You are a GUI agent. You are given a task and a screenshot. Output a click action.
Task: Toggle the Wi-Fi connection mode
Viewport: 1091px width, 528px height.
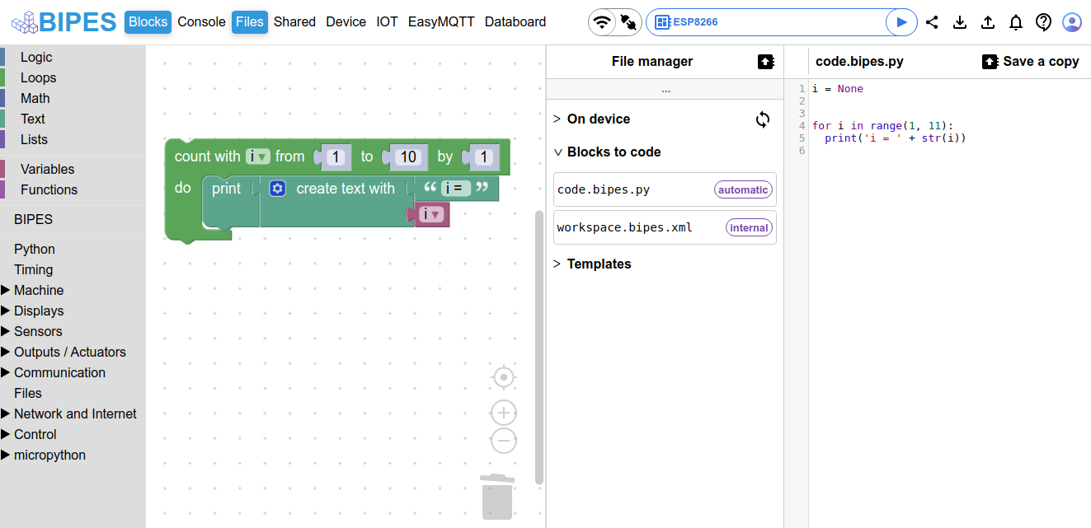[603, 22]
